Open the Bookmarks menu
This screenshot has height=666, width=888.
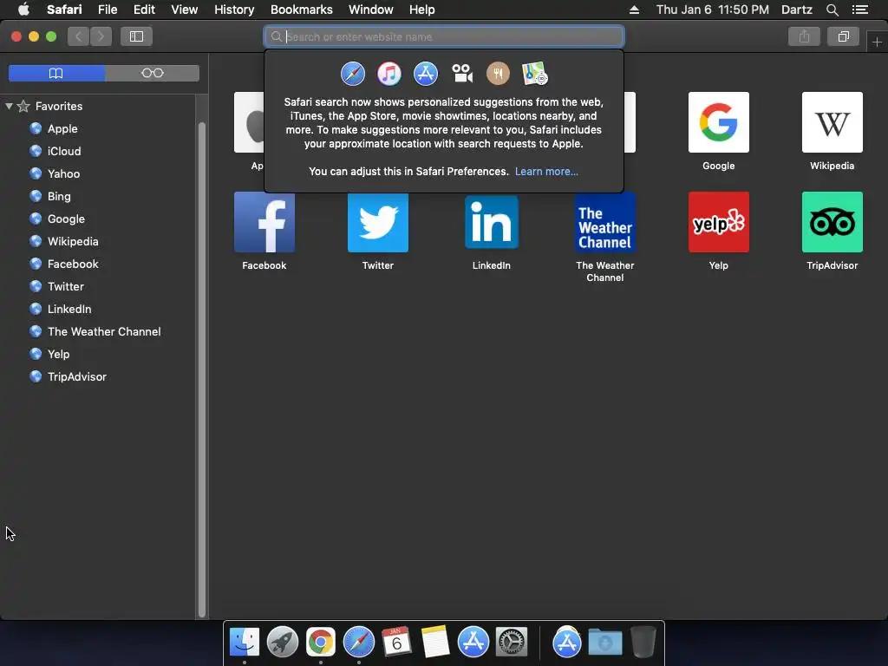coord(301,10)
